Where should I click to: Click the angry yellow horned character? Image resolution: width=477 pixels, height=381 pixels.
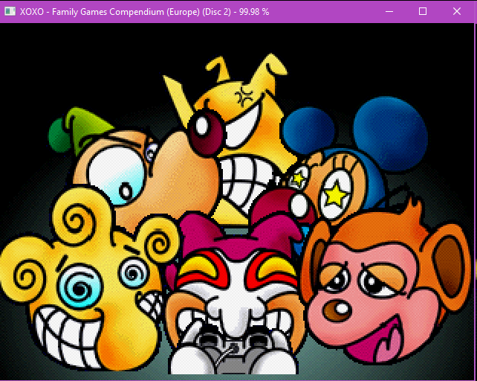tap(238, 127)
